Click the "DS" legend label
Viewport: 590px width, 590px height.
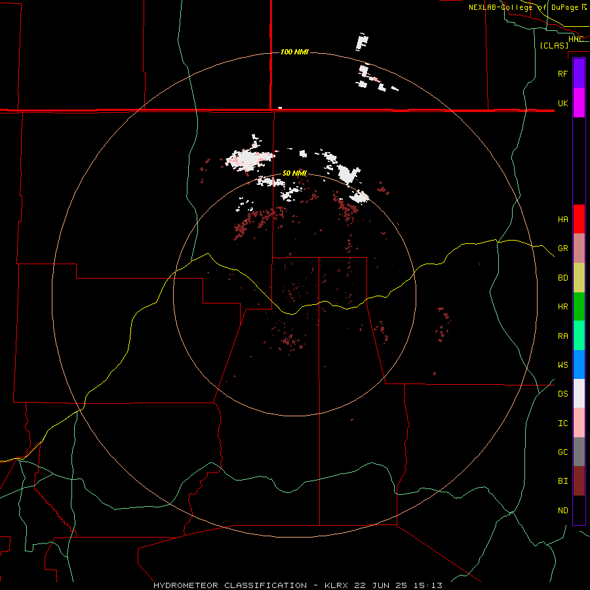pos(562,393)
